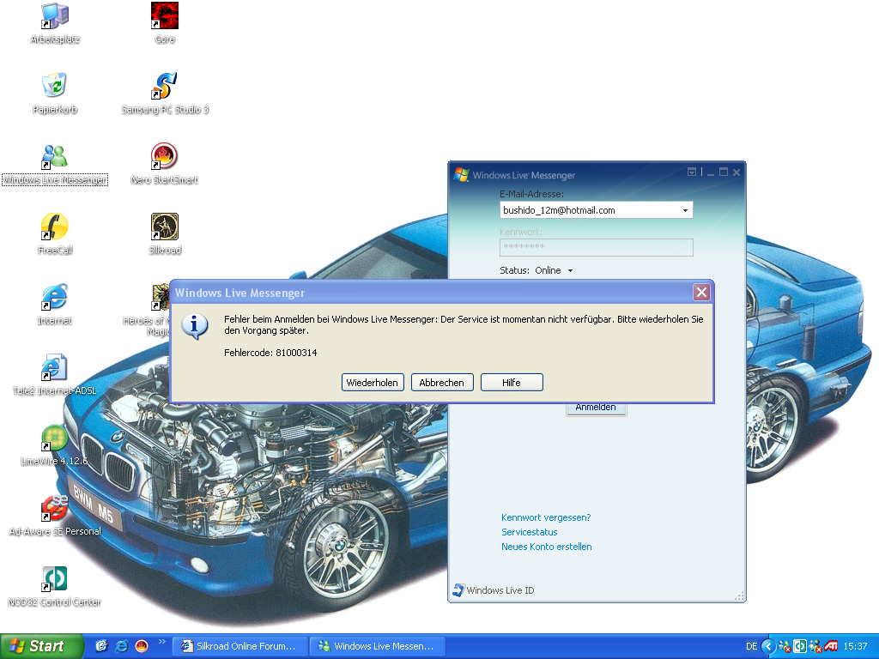Viewport: 879px width, 659px height.
Task: Click the FreeCall desktop shortcut
Action: click(55, 227)
